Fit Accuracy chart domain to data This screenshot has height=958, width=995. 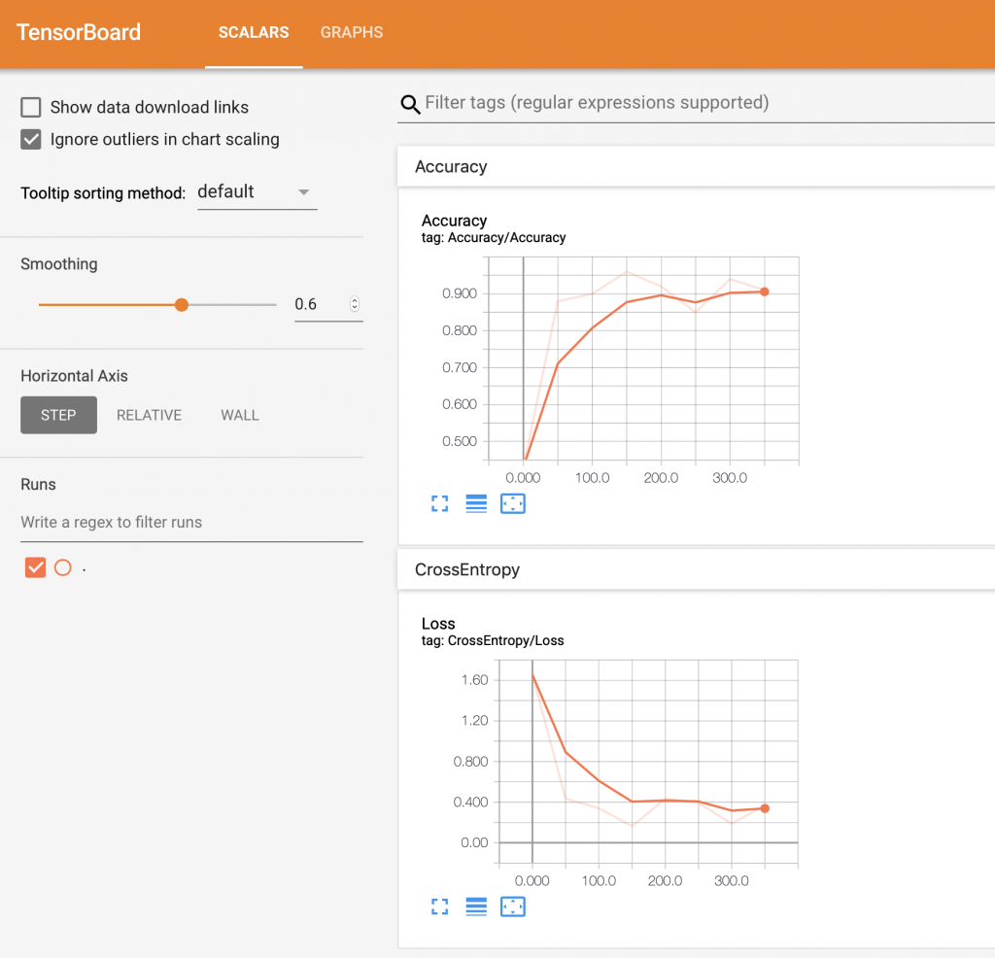513,503
